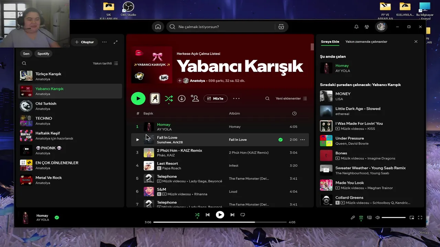Open library more options dots

pos(104,42)
